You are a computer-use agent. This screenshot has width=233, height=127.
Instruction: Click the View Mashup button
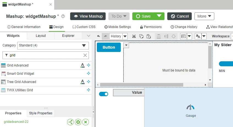[x=88, y=16]
